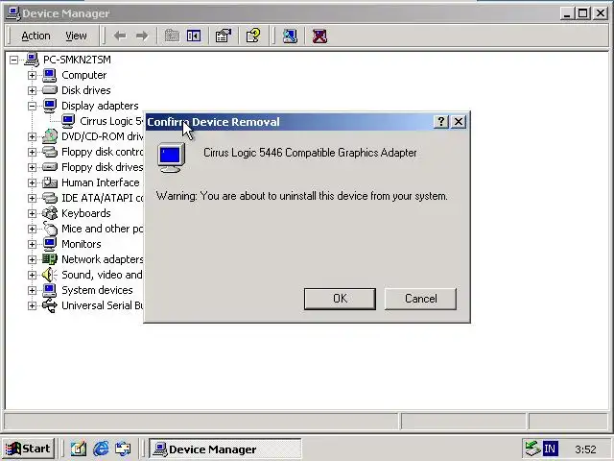Select the IDE ATA/ATAPI controllers icon
Image resolution: width=614 pixels, height=461 pixels.
point(50,198)
